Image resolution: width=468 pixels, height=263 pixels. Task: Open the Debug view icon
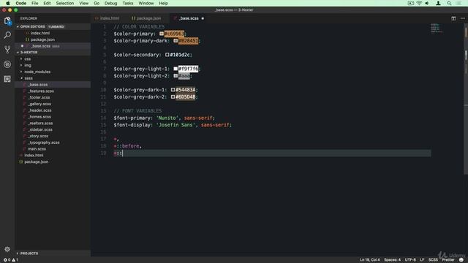(7, 64)
